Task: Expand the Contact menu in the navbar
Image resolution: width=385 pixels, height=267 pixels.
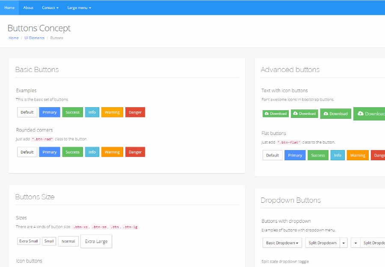Action: (x=50, y=8)
